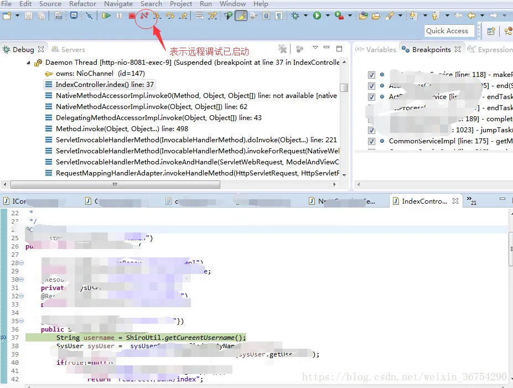The width and height of the screenshot is (513, 388).
Task: Toggle third breakpoint checkbox (Act…vice endTask)
Action: (x=371, y=97)
